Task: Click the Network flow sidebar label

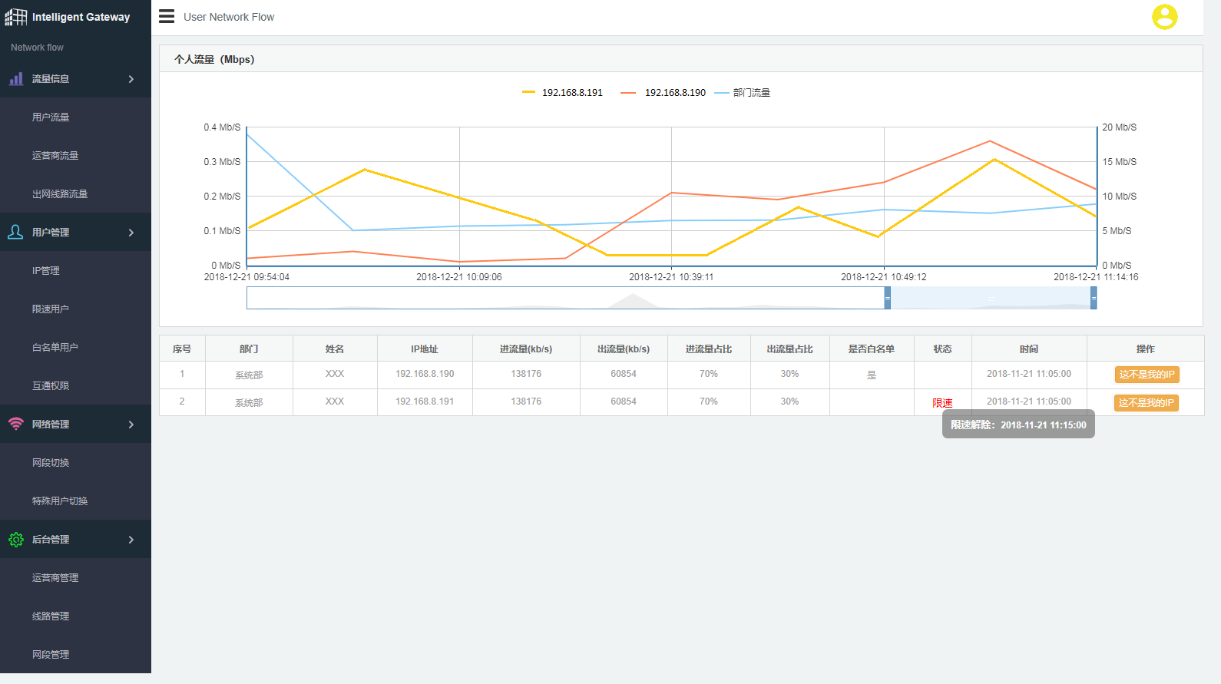Action: (x=37, y=48)
